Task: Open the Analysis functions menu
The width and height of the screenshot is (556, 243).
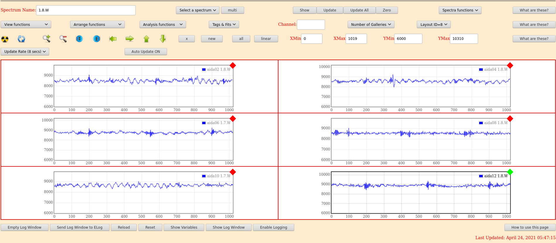Action: click(x=162, y=25)
